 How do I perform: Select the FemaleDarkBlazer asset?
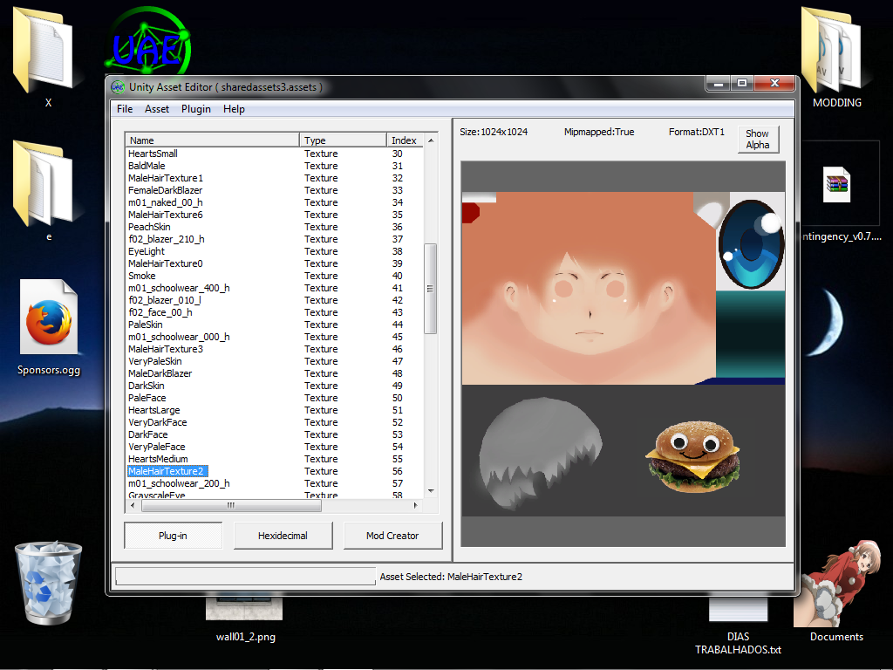(x=275, y=190)
